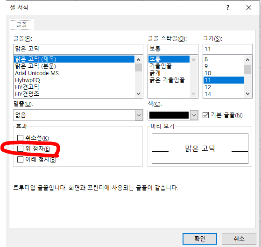
Task: Click style list up arrow
Action: pyautogui.click(x=193, y=60)
